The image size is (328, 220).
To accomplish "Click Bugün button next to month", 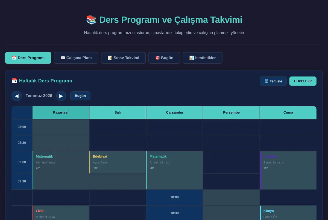I will (x=80, y=96).
